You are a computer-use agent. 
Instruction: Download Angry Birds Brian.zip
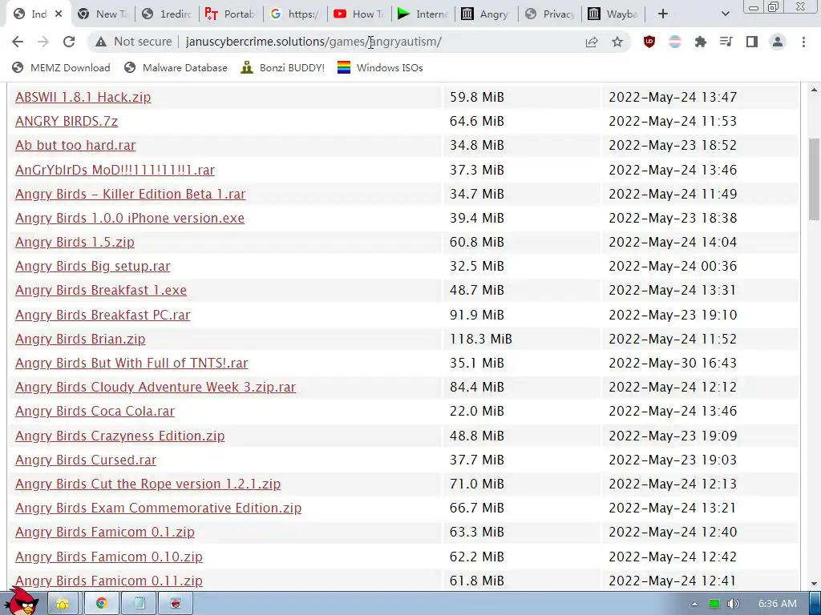80,339
